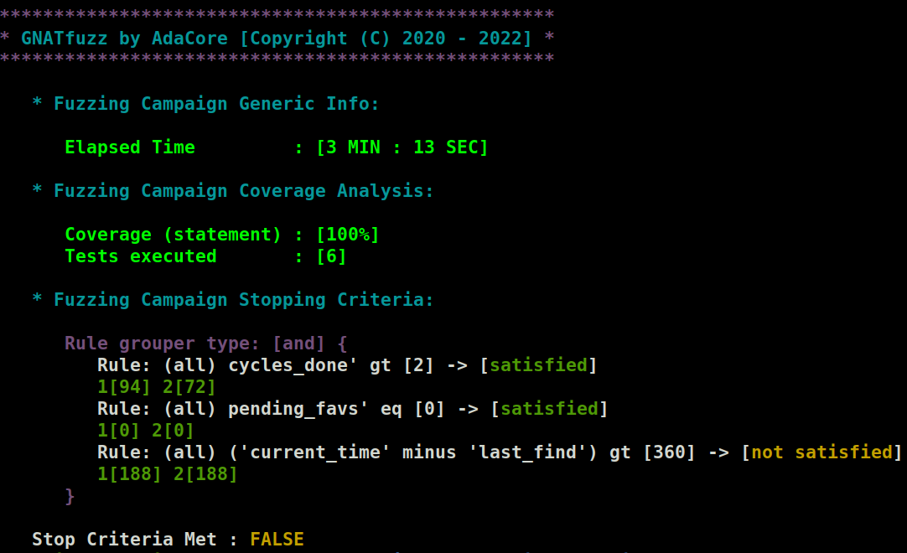The image size is (907, 553).
Task: Click the 'Rule grouper type: [and] {' line
Action: pyautogui.click(x=206, y=344)
